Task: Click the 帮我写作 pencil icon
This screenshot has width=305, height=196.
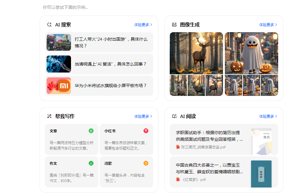Action: point(49,116)
